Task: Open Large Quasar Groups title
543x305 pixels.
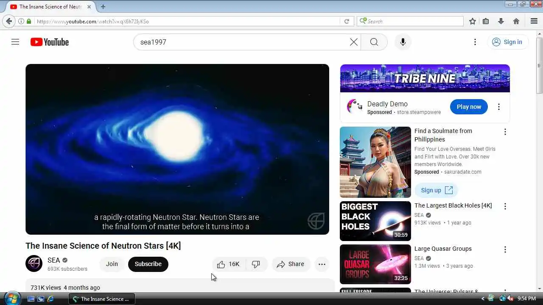Action: 443,249
